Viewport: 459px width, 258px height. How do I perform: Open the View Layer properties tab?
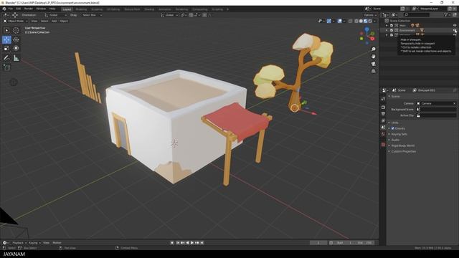click(383, 120)
